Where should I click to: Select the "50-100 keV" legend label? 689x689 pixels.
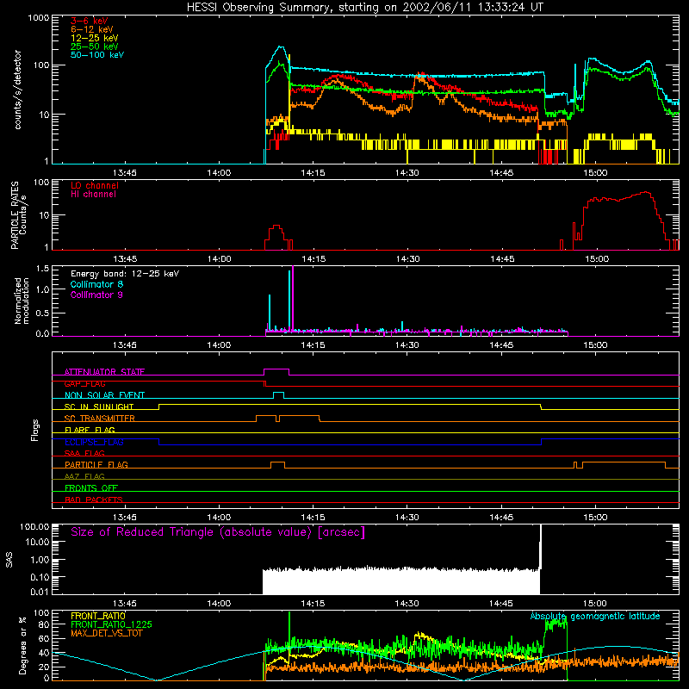(x=97, y=55)
